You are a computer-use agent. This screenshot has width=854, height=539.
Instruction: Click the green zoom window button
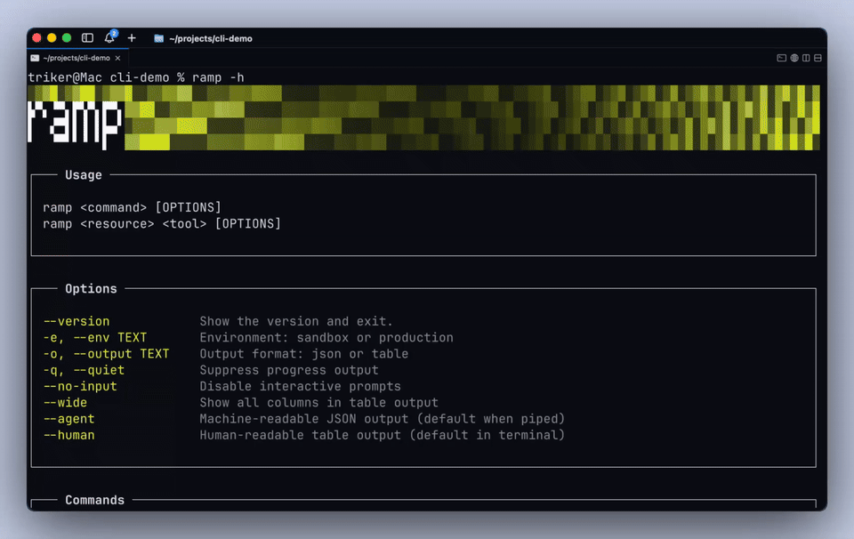(x=67, y=37)
